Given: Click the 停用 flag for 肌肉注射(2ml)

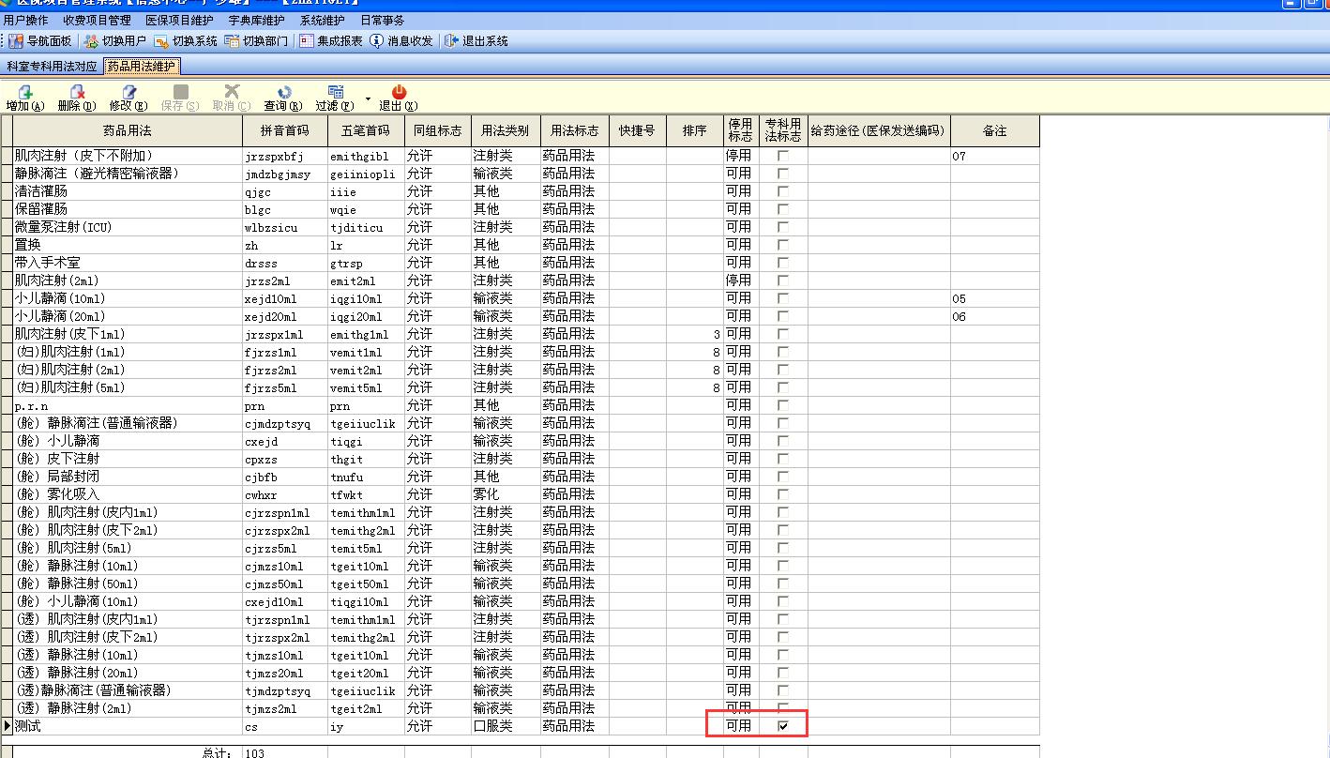Looking at the screenshot, I should click(x=738, y=280).
